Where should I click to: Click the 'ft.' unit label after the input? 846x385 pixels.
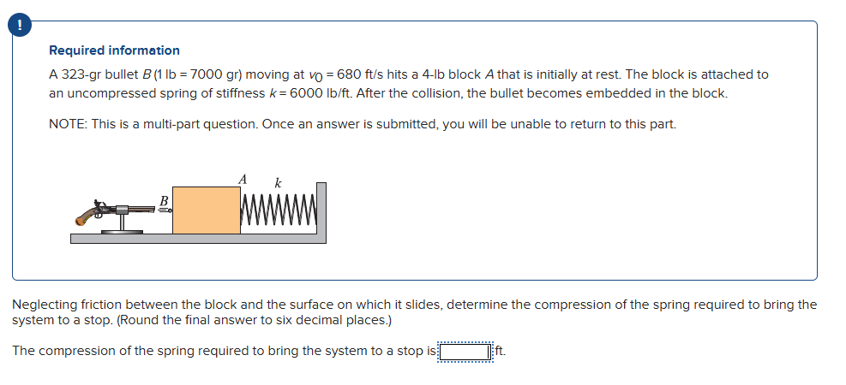[x=501, y=351]
